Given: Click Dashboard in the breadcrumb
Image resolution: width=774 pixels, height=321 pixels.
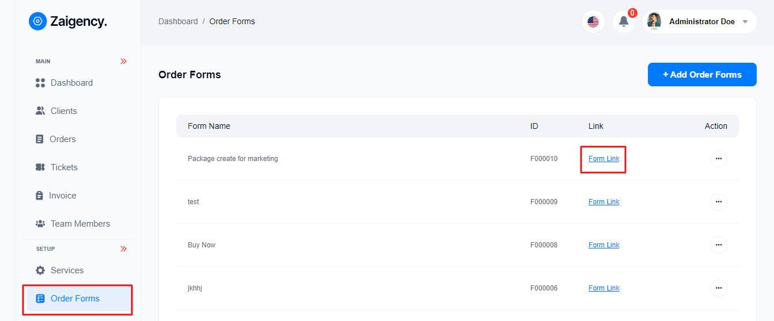Looking at the screenshot, I should click(178, 21).
